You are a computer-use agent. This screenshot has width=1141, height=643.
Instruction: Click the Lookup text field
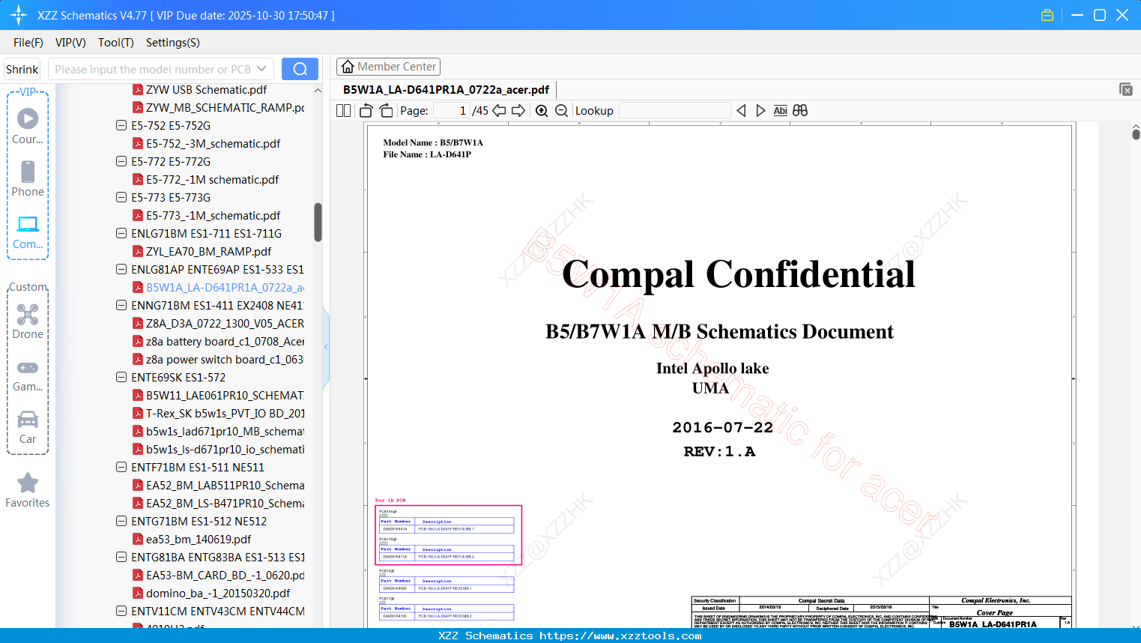(x=674, y=110)
